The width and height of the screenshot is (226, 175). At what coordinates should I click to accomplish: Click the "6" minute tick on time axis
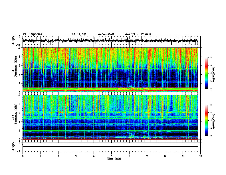(130, 156)
